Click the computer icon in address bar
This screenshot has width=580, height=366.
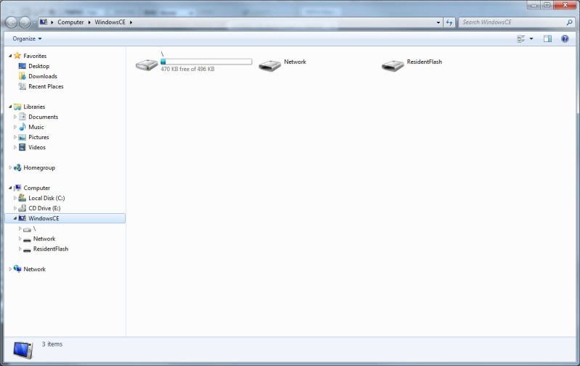(x=44, y=22)
